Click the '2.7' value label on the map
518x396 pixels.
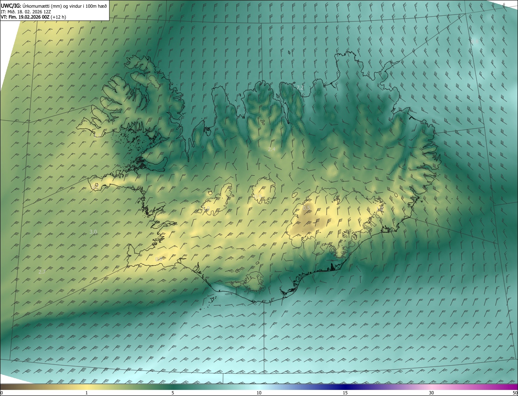(x=42, y=272)
